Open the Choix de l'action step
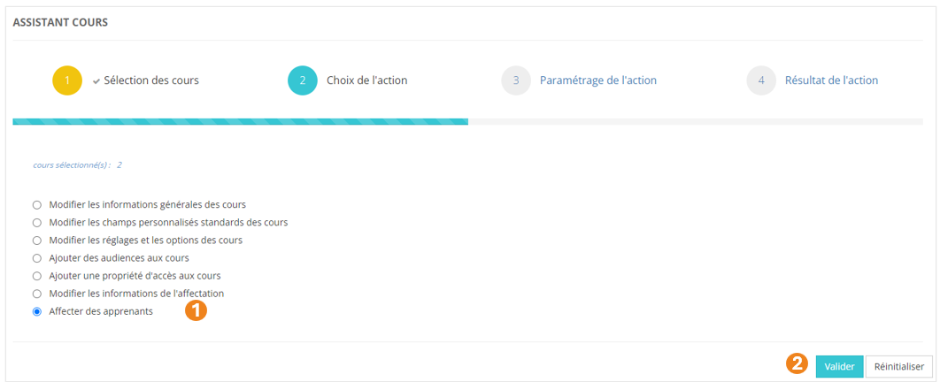Screen dimensions: 940x382 pyautogui.click(x=367, y=80)
